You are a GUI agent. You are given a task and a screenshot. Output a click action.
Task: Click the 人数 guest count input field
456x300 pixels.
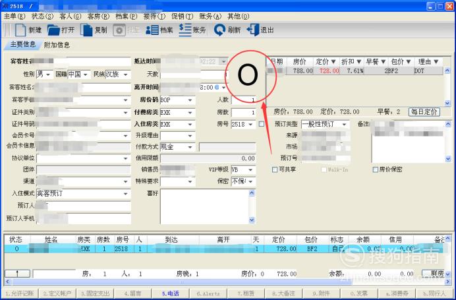click(x=244, y=100)
